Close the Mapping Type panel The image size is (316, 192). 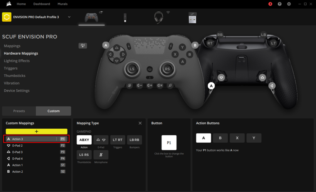140,123
